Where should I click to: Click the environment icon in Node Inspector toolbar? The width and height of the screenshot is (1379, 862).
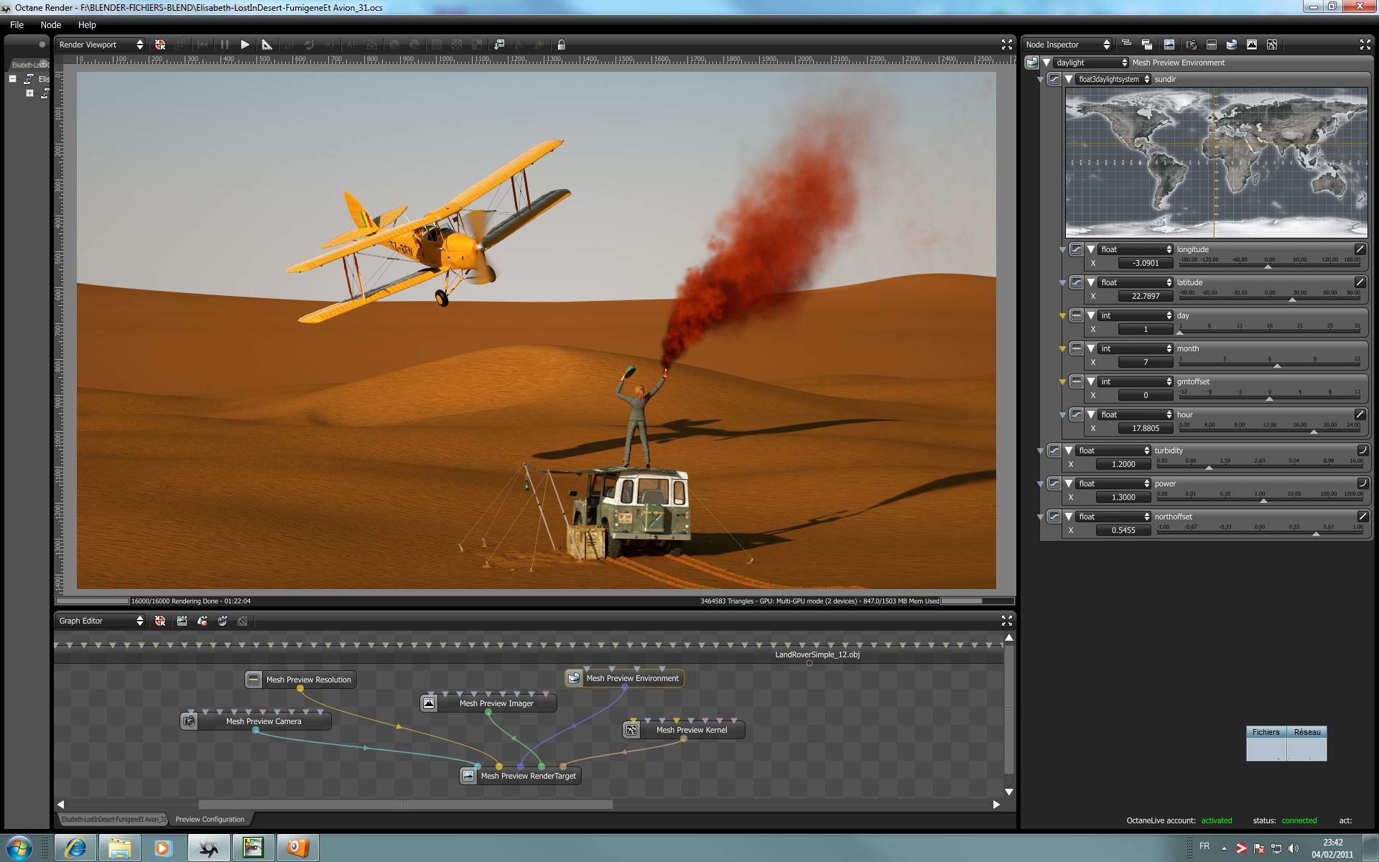(1232, 45)
